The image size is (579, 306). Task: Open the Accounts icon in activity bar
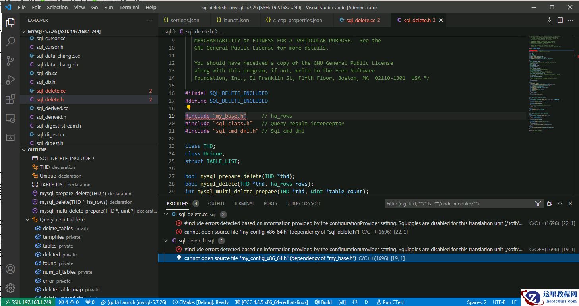(10, 269)
